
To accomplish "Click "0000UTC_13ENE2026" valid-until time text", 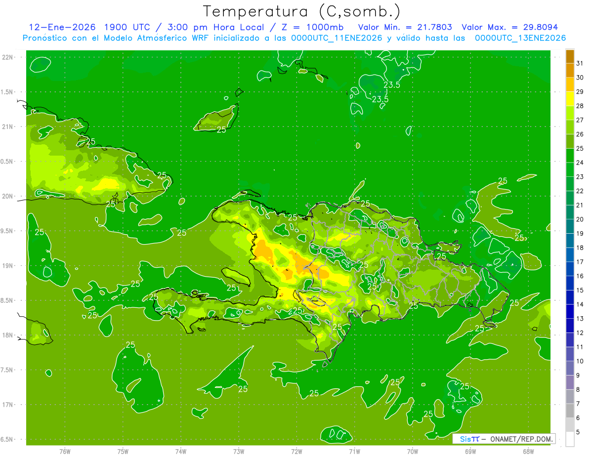I will point(520,38).
